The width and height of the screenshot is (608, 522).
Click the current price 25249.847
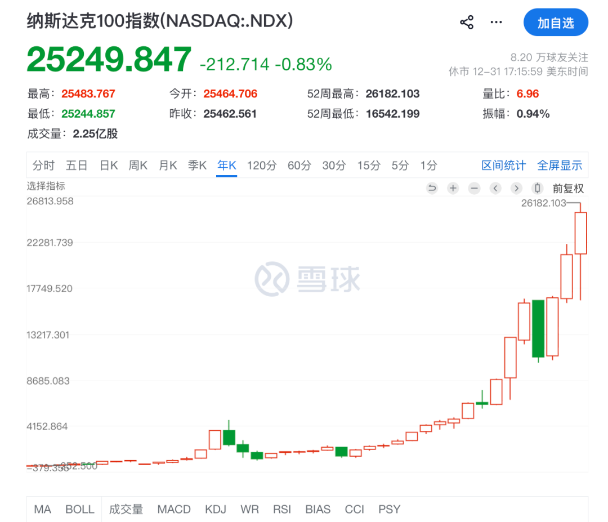109,59
